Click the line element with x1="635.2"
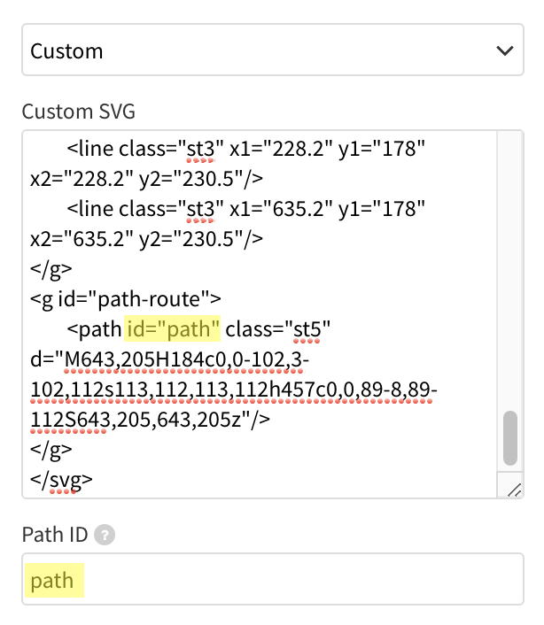The image size is (544, 625). (x=248, y=209)
